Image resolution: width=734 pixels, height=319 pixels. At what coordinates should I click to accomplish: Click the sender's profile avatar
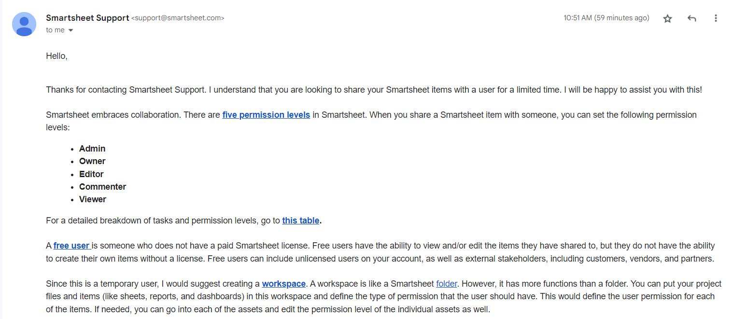pyautogui.click(x=24, y=24)
